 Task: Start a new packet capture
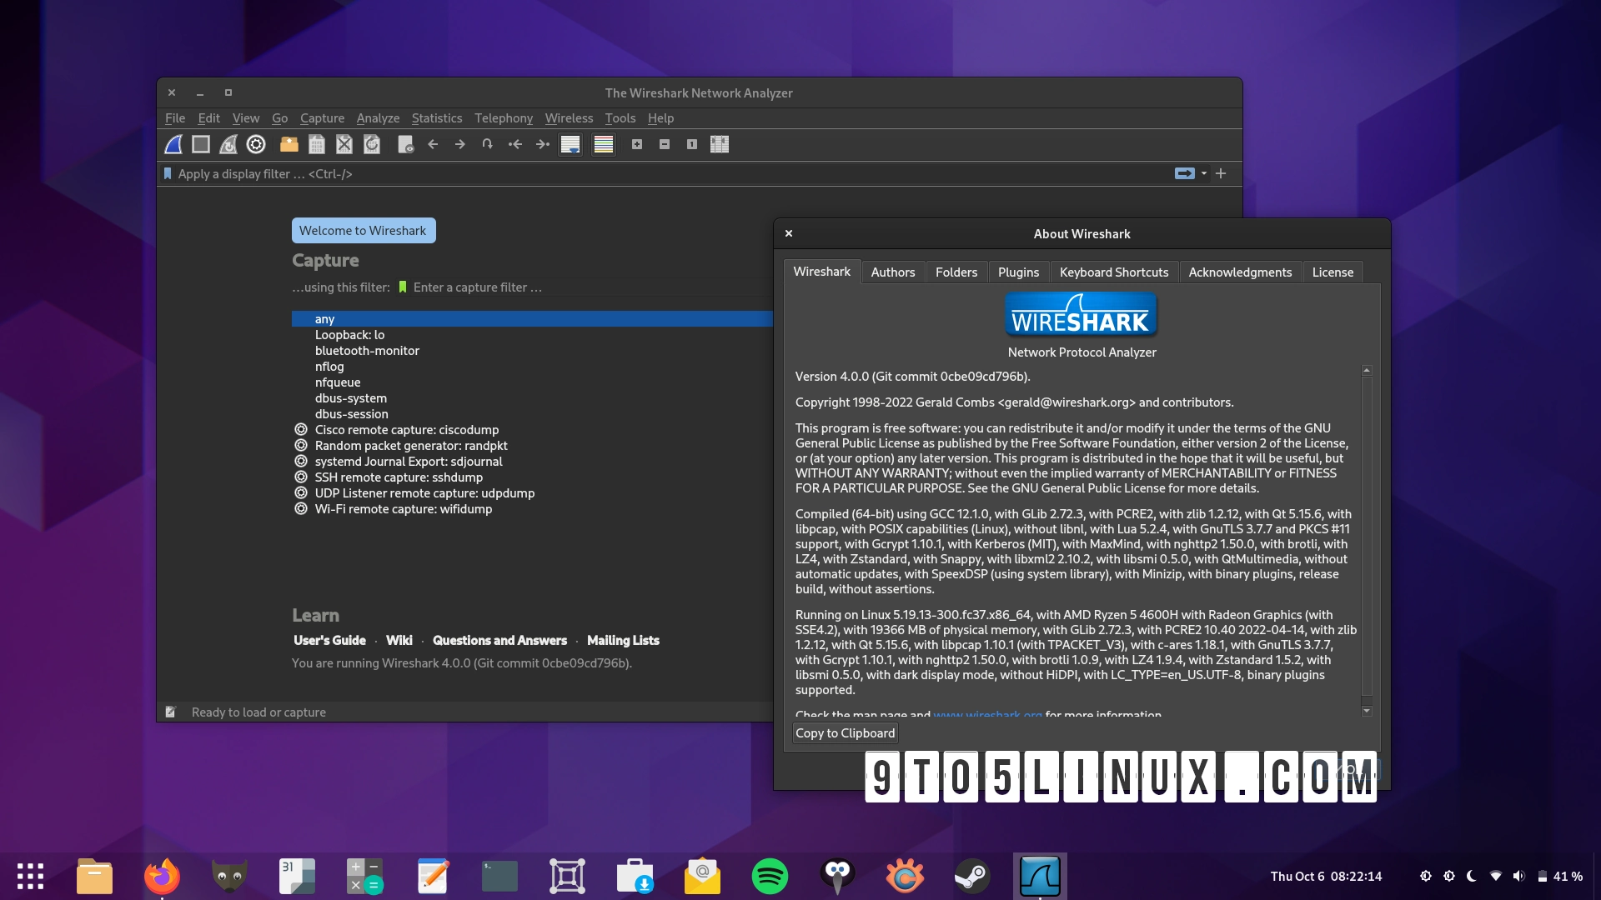[173, 144]
